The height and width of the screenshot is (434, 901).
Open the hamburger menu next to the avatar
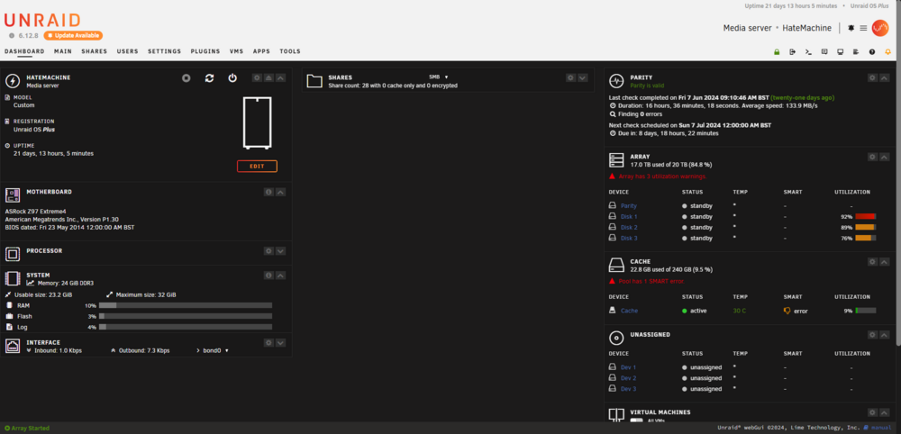[863, 28]
